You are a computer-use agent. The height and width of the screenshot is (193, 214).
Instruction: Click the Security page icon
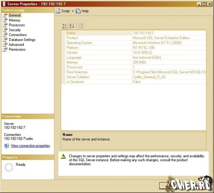pos(5,30)
